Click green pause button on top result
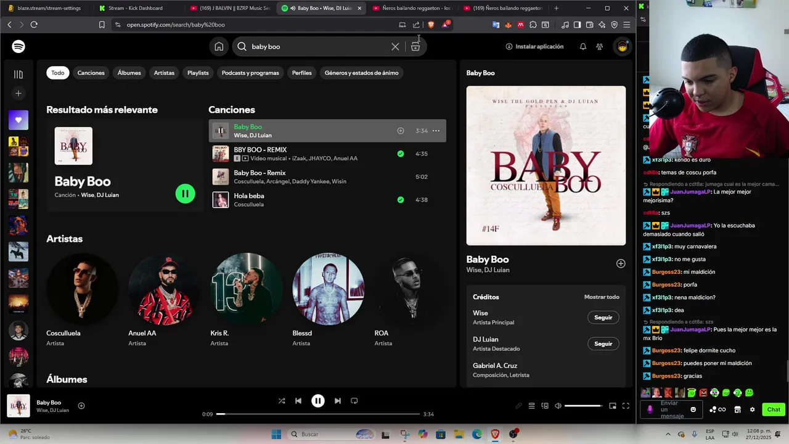Screen dimensions: 789x444 [185, 194]
